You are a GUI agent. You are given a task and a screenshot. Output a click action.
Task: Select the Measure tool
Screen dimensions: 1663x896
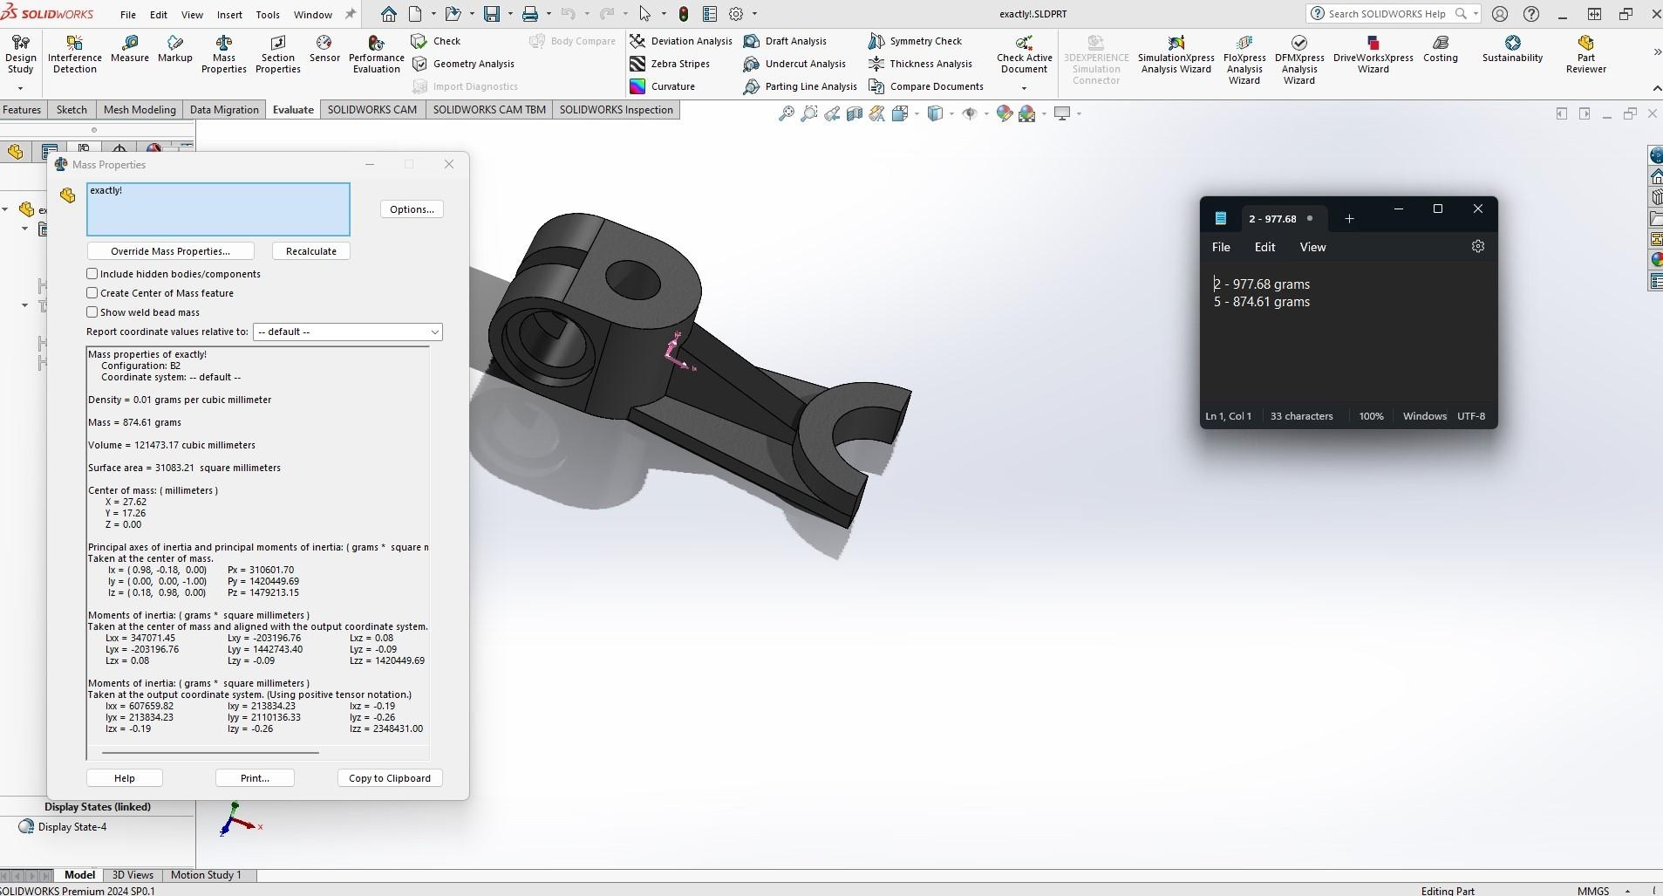click(130, 49)
